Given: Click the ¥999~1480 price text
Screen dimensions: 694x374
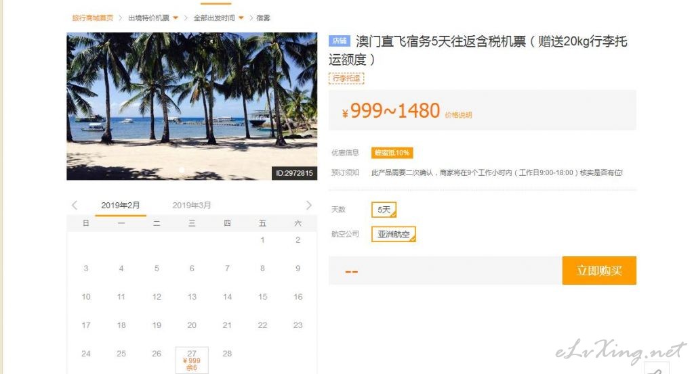Looking at the screenshot, I should [x=391, y=110].
